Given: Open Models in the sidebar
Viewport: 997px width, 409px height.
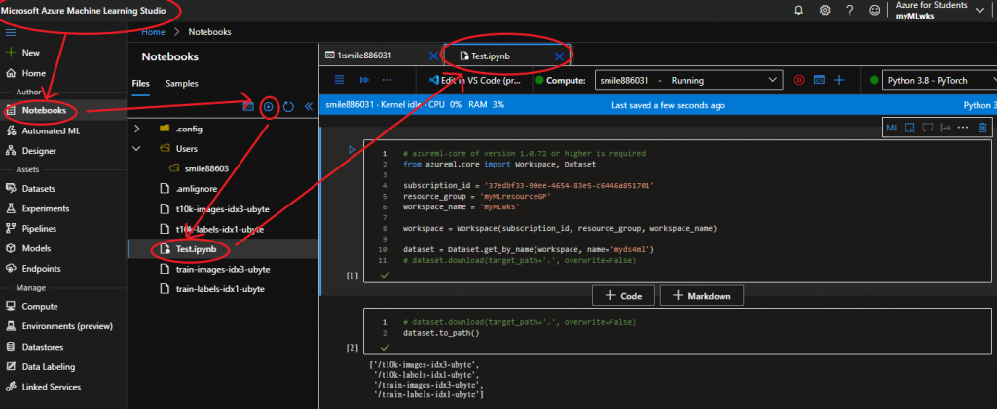Looking at the screenshot, I should coord(28,248).
